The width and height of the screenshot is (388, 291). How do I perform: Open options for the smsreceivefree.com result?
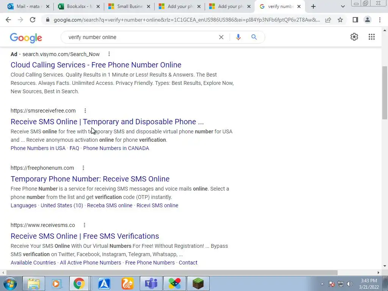tap(85, 111)
